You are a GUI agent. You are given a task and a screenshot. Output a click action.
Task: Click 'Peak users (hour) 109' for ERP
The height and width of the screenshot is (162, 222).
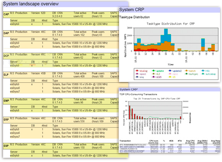coord(98,120)
